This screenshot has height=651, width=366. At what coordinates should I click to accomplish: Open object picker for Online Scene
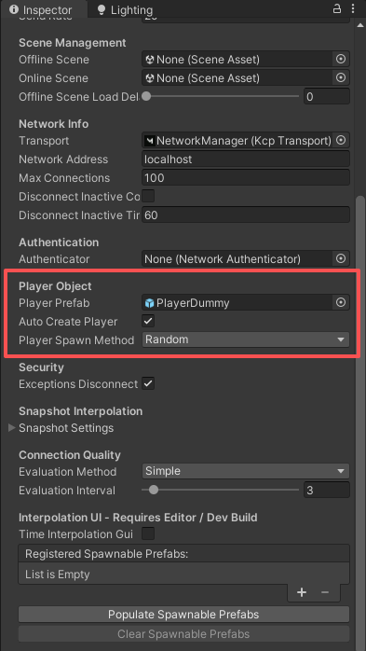coord(341,78)
